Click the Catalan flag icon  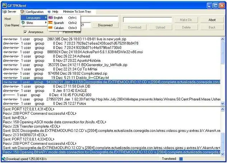click(50, 28)
